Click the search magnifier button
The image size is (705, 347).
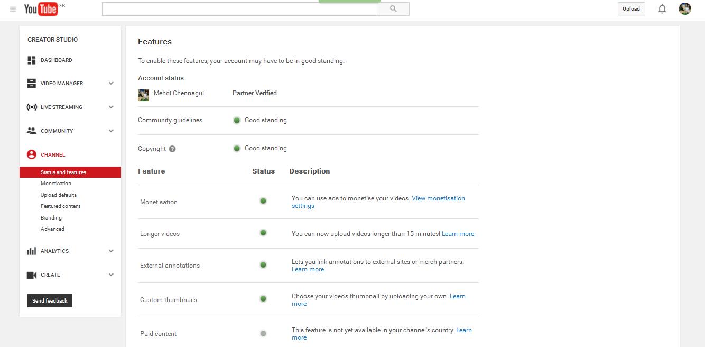[x=393, y=9]
